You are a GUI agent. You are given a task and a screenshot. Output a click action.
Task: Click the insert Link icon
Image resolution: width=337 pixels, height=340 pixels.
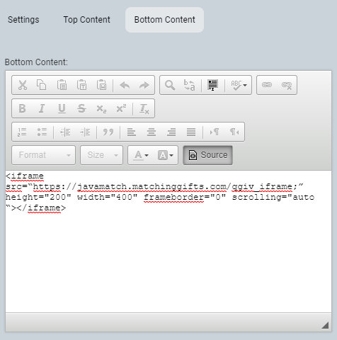point(267,85)
